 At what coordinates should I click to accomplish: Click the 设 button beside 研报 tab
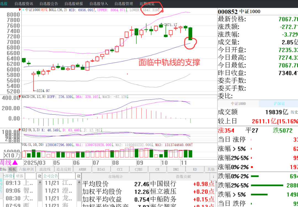click(x=39, y=176)
